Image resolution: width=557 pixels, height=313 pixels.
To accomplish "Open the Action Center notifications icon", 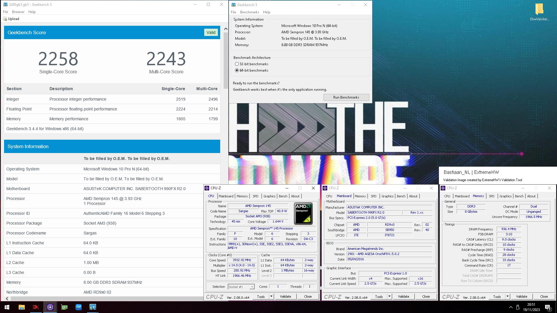I will pos(548,307).
